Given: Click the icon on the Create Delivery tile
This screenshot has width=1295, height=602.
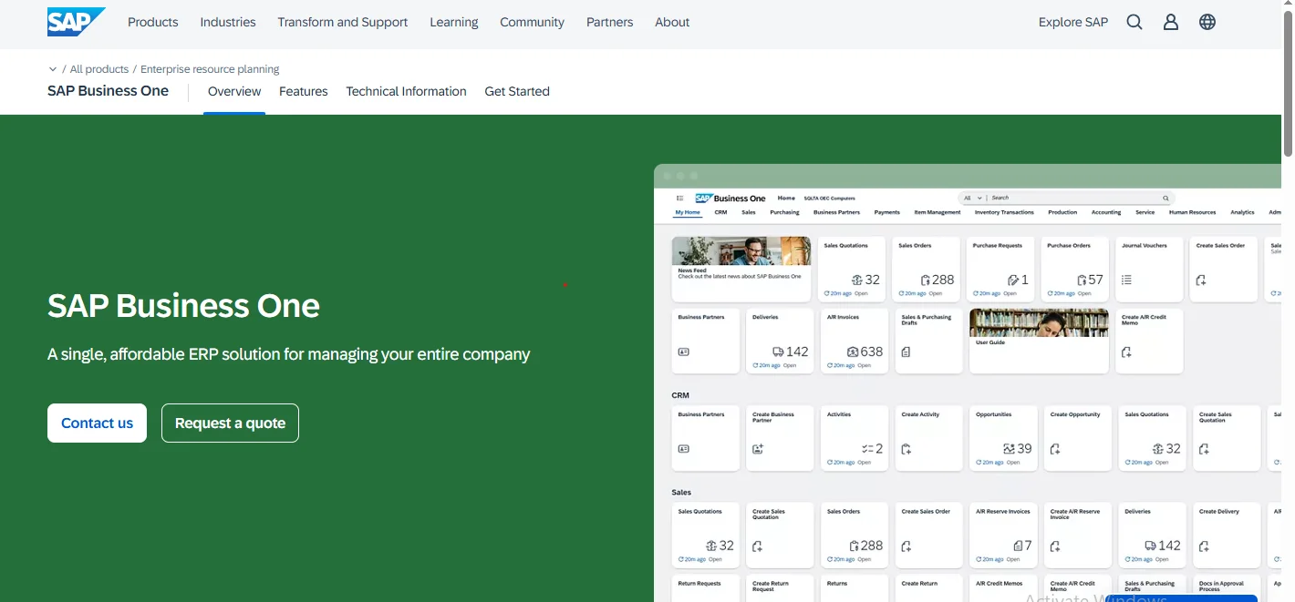Looking at the screenshot, I should coord(1204,546).
